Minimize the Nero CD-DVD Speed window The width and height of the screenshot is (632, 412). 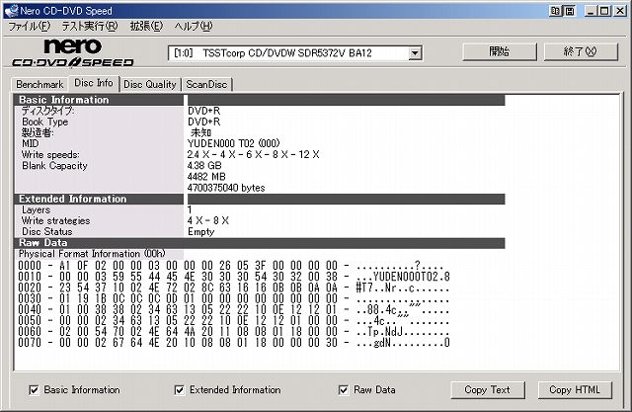click(591, 11)
